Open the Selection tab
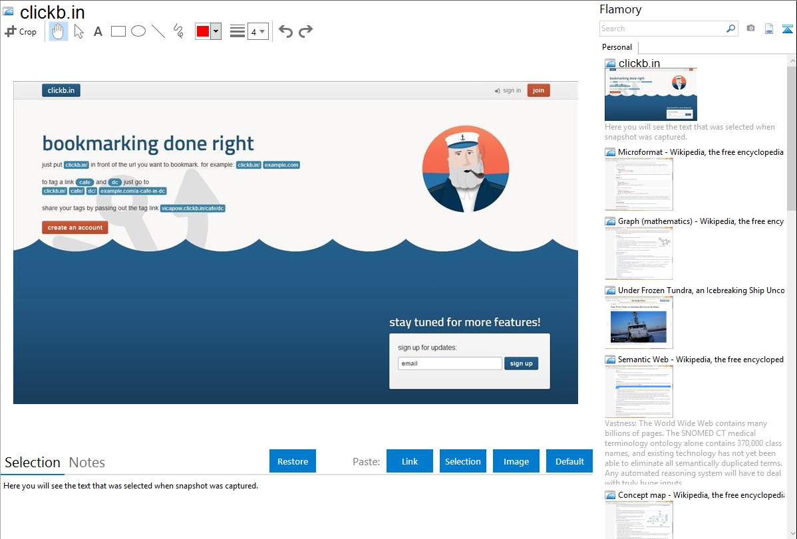 (33, 463)
